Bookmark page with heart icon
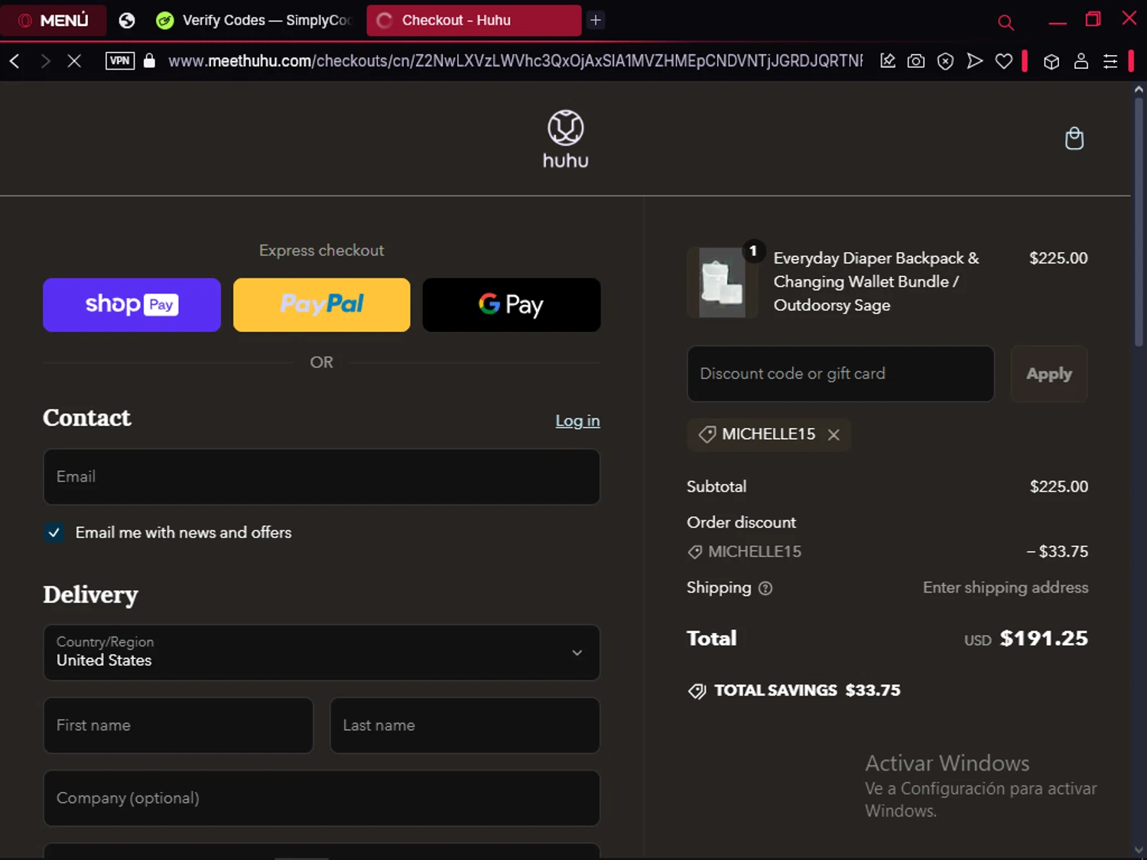This screenshot has height=860, width=1147. (1003, 61)
